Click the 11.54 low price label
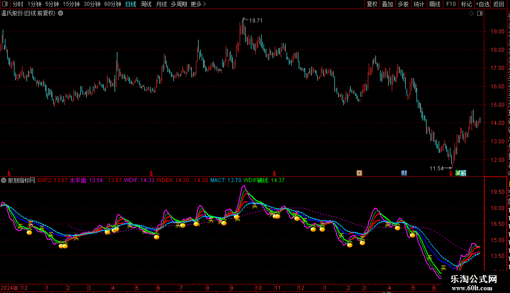This screenshot has width=510, height=293. tap(436, 168)
